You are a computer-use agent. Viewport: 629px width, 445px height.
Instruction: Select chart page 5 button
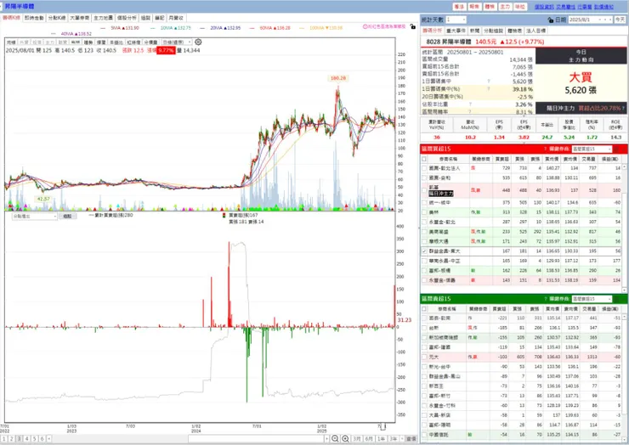(35, 438)
